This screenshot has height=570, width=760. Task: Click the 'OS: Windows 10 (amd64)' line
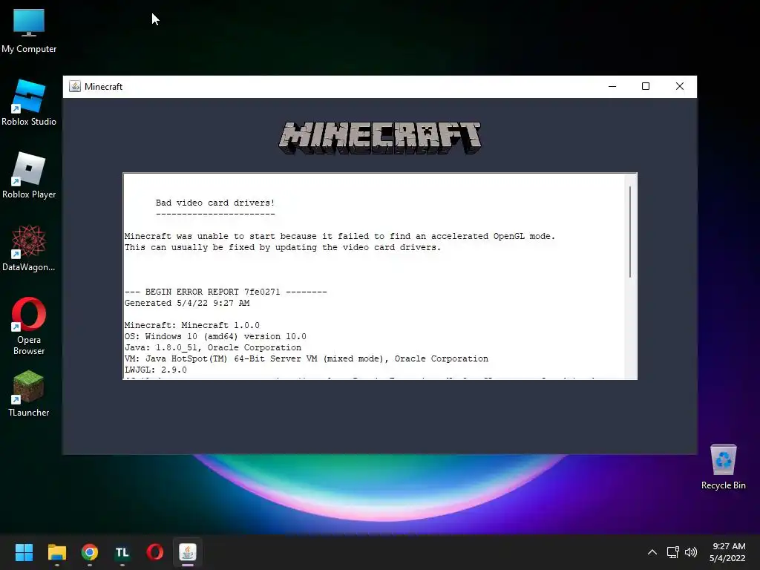tap(215, 336)
